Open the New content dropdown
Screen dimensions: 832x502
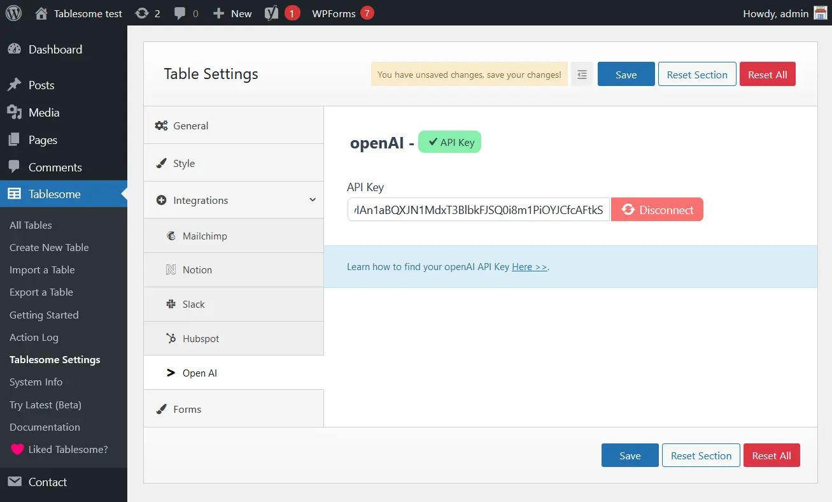click(x=232, y=13)
